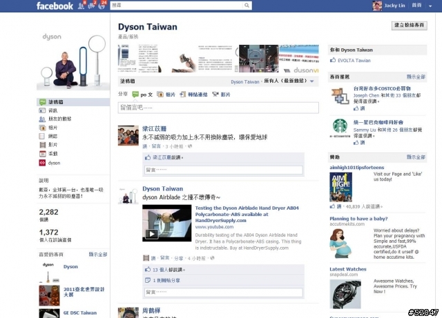Select the Wall item in left sidebar
The width and height of the screenshot is (442, 318).
click(x=73, y=102)
